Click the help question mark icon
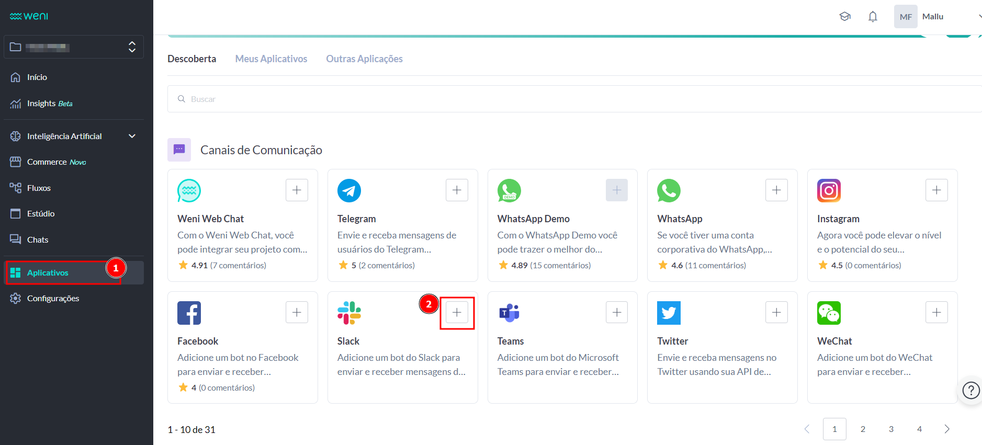The image size is (982, 445). click(x=971, y=390)
